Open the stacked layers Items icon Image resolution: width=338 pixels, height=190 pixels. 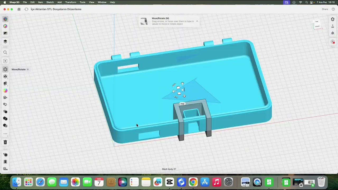(x=5, y=41)
